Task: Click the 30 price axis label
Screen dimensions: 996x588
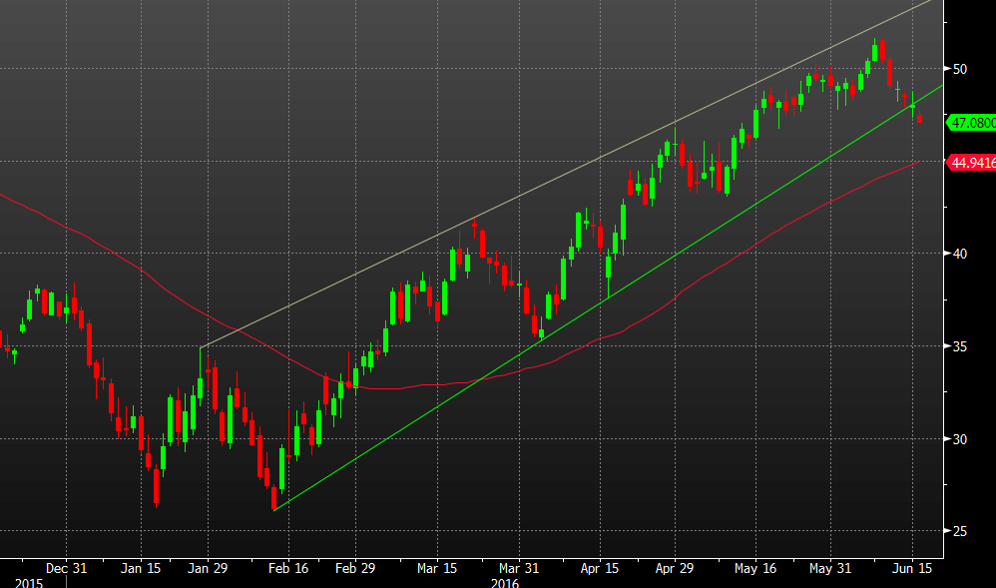Action: (960, 439)
